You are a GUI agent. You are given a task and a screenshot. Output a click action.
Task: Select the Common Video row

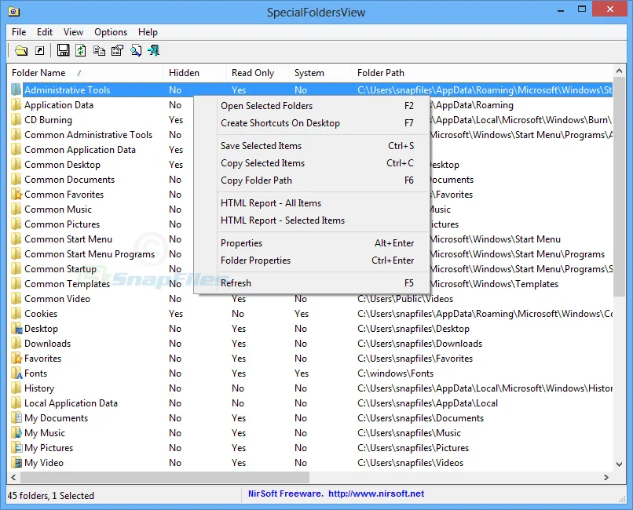coord(310,299)
